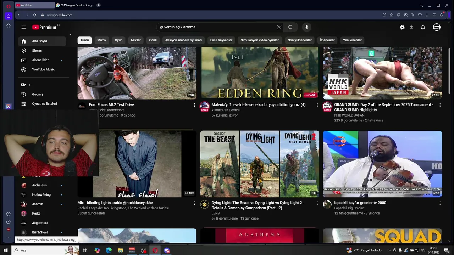454x255 pixels.
Task: Switch to the 2019 asgari ücret tab
Action: pos(74,5)
